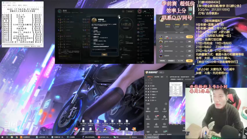Submit the report with the 举报 button

[x=104, y=55]
